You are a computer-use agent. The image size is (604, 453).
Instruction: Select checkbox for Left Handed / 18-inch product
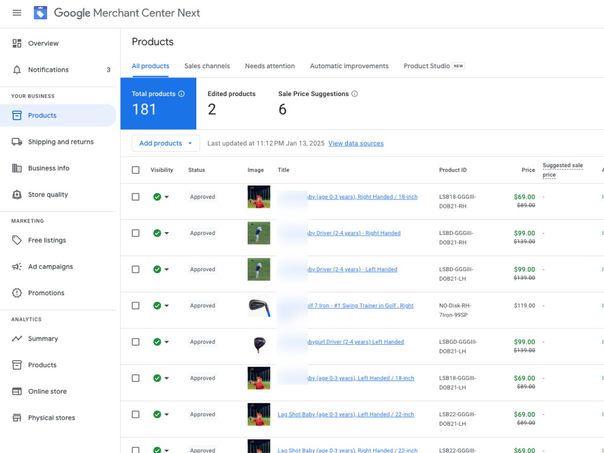point(135,378)
